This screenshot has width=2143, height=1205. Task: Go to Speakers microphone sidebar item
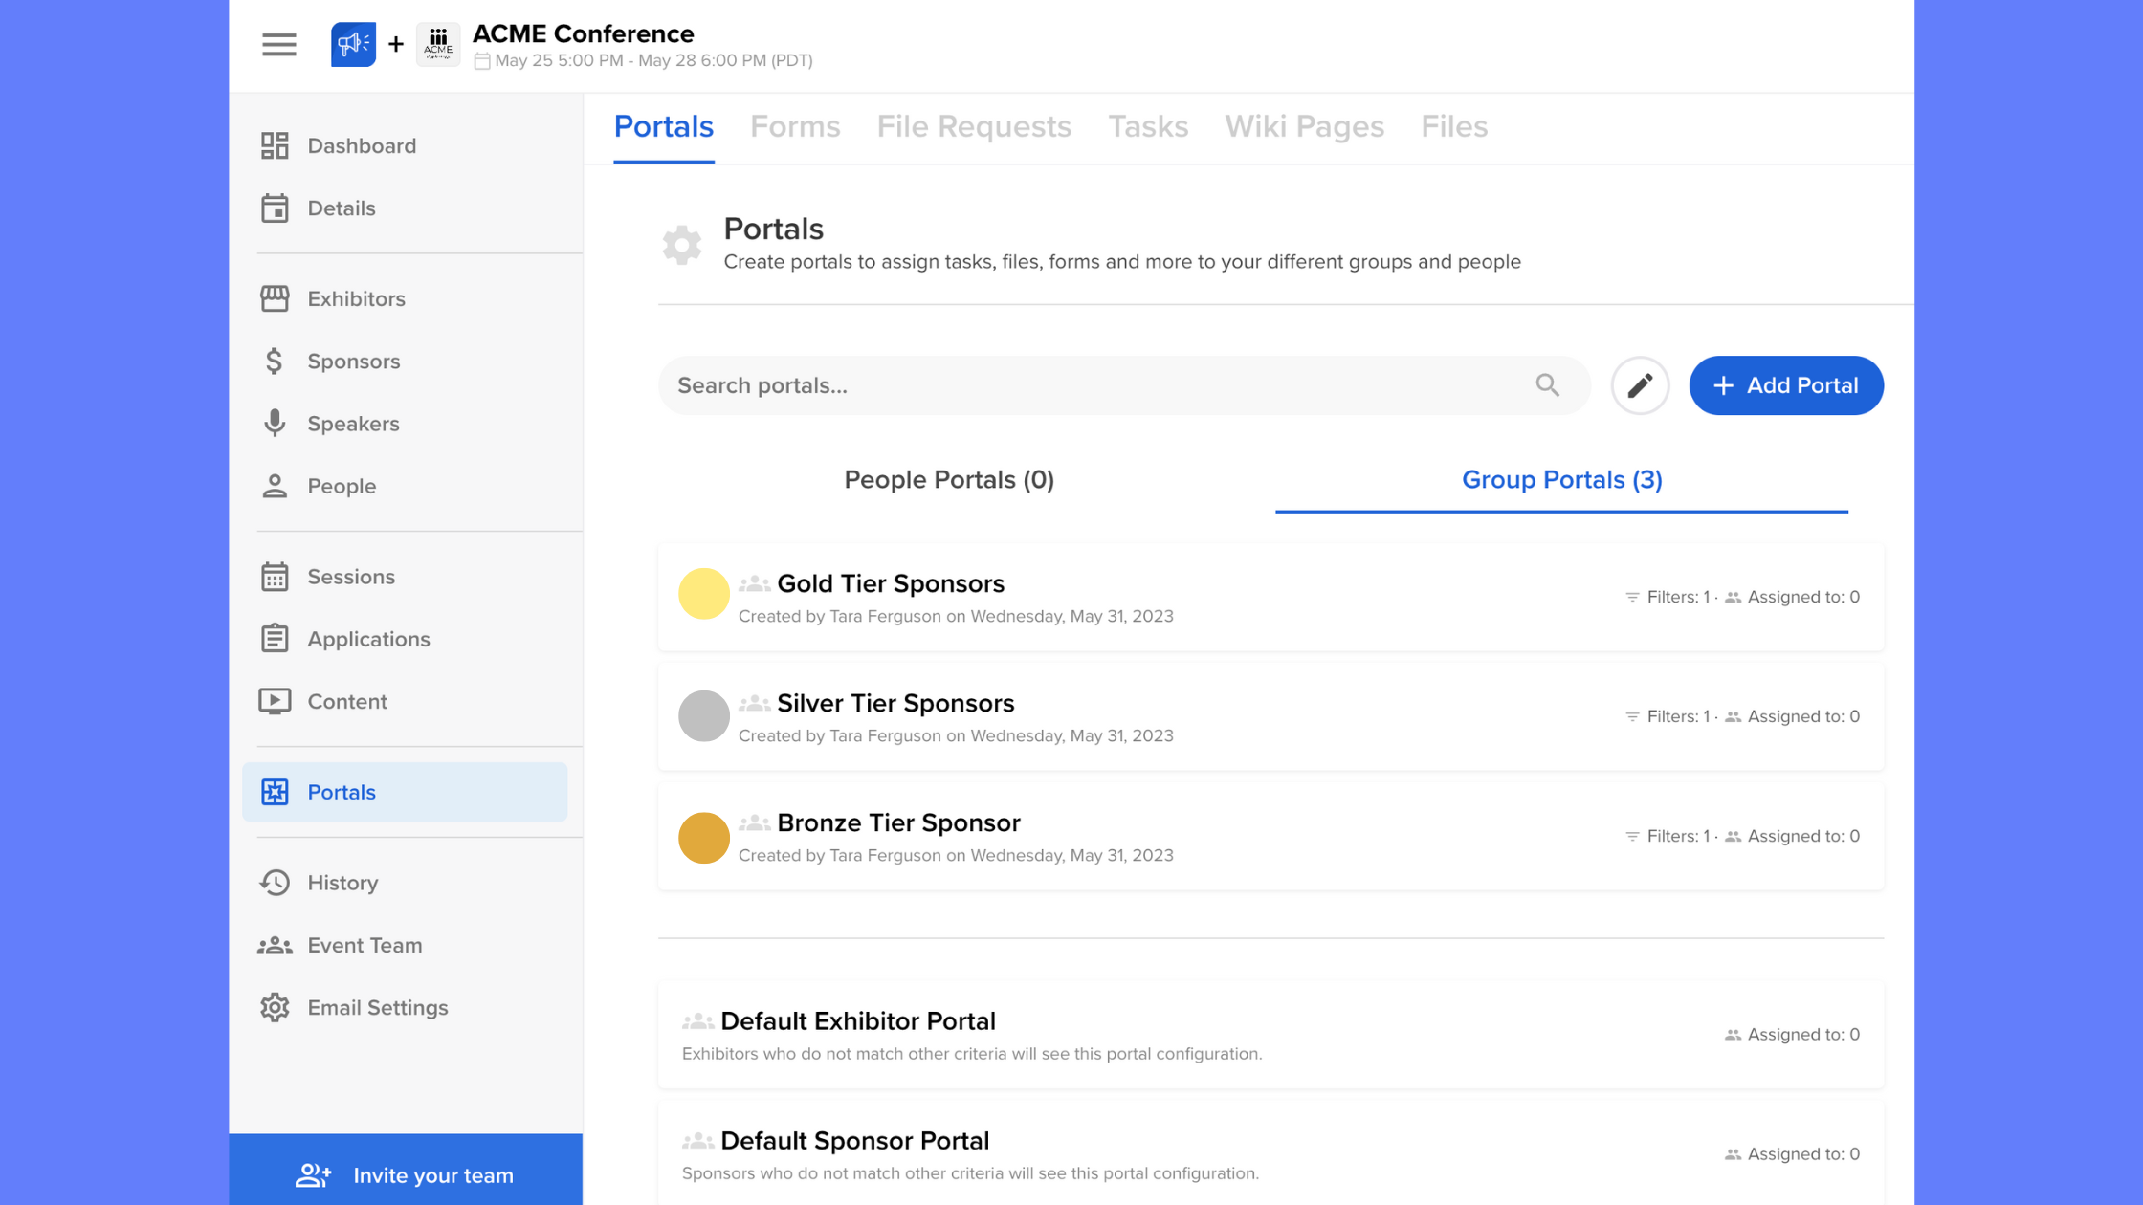[275, 424]
